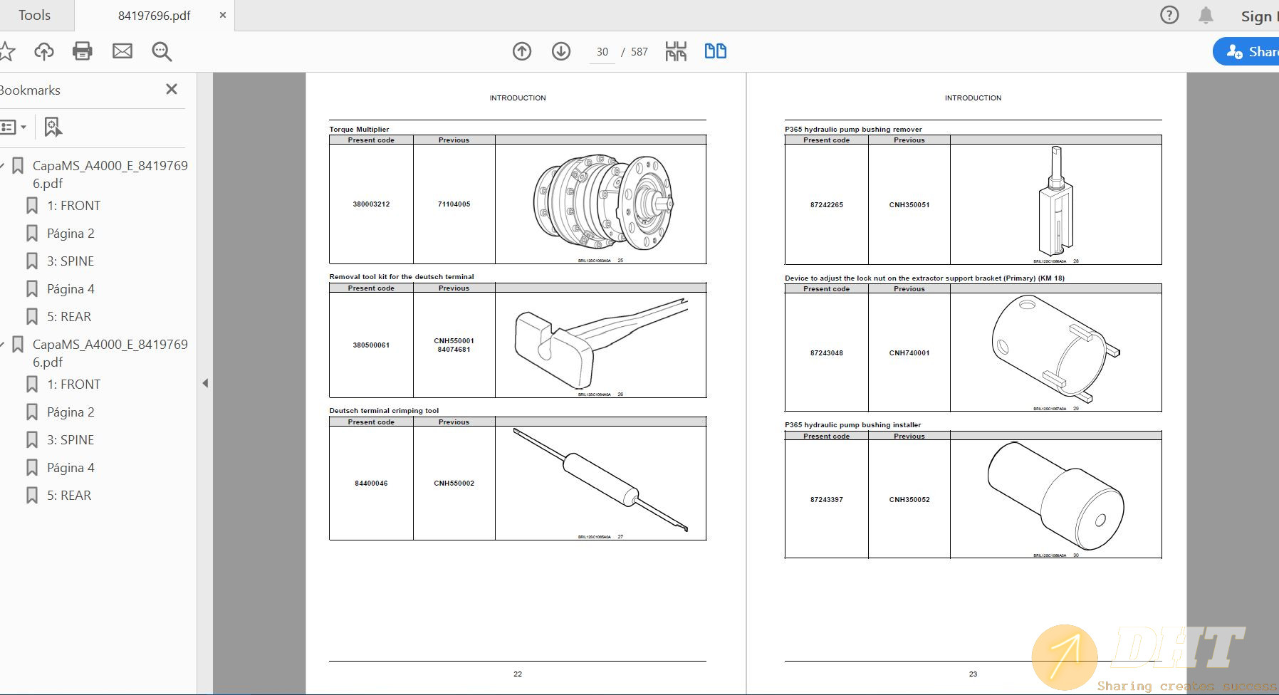This screenshot has height=695, width=1279.
Task: Open the bookmarks options dropdown
Action: pyautogui.click(x=14, y=127)
